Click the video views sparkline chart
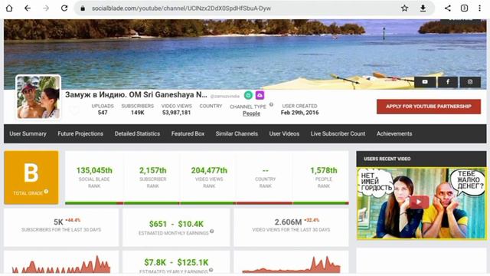The width and height of the screenshot is (490, 276). click(291, 264)
